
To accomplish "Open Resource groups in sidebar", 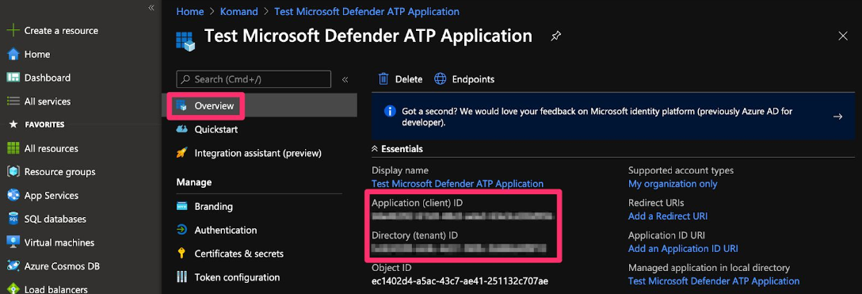I will click(x=60, y=172).
